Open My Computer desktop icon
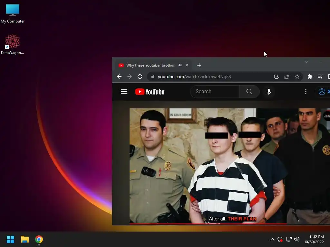This screenshot has height=247, width=330. 13,13
